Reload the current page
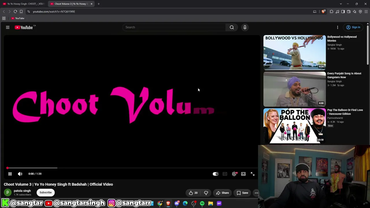The width and height of the screenshot is (370, 208). point(15,12)
